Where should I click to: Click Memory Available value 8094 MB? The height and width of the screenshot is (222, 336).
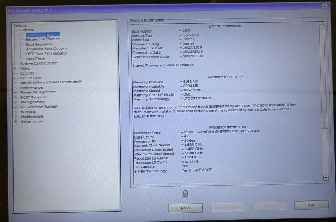[x=191, y=86]
